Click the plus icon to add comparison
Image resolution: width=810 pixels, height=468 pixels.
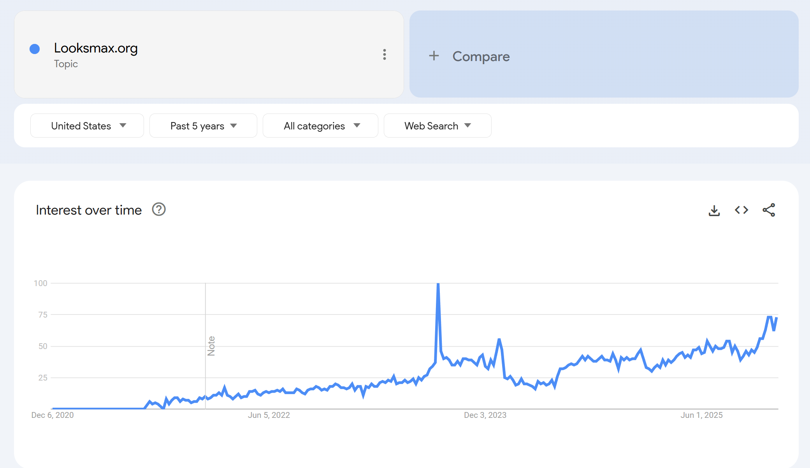(434, 56)
